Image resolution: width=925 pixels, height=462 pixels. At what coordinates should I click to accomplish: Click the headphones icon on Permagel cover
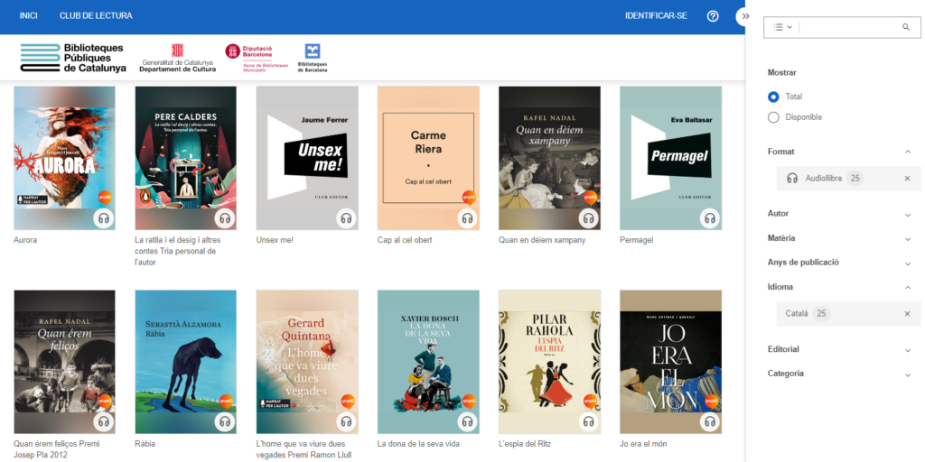710,218
